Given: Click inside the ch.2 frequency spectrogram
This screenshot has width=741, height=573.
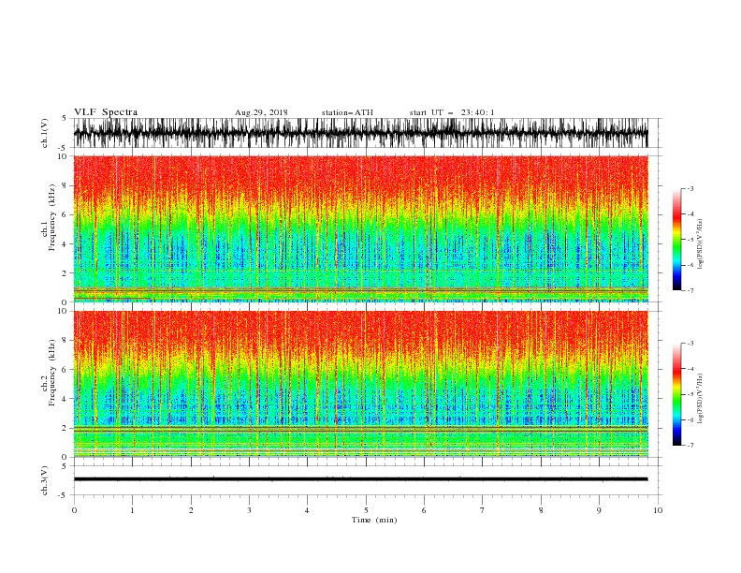Looking at the screenshot, I should point(360,384).
